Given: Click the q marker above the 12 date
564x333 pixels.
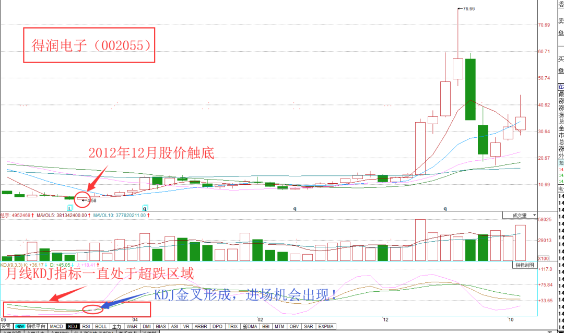Looking at the screenshot, I should coord(445,209).
